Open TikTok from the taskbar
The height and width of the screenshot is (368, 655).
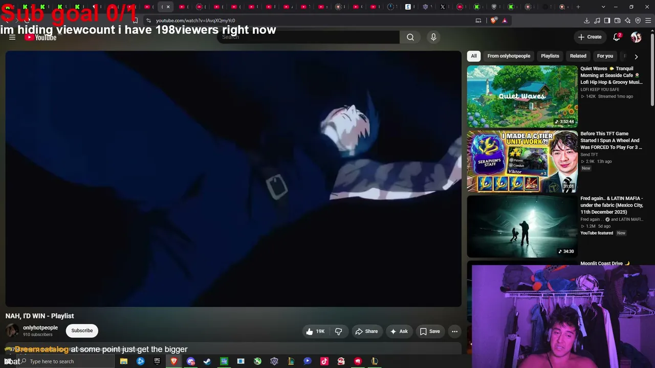tap(324, 361)
